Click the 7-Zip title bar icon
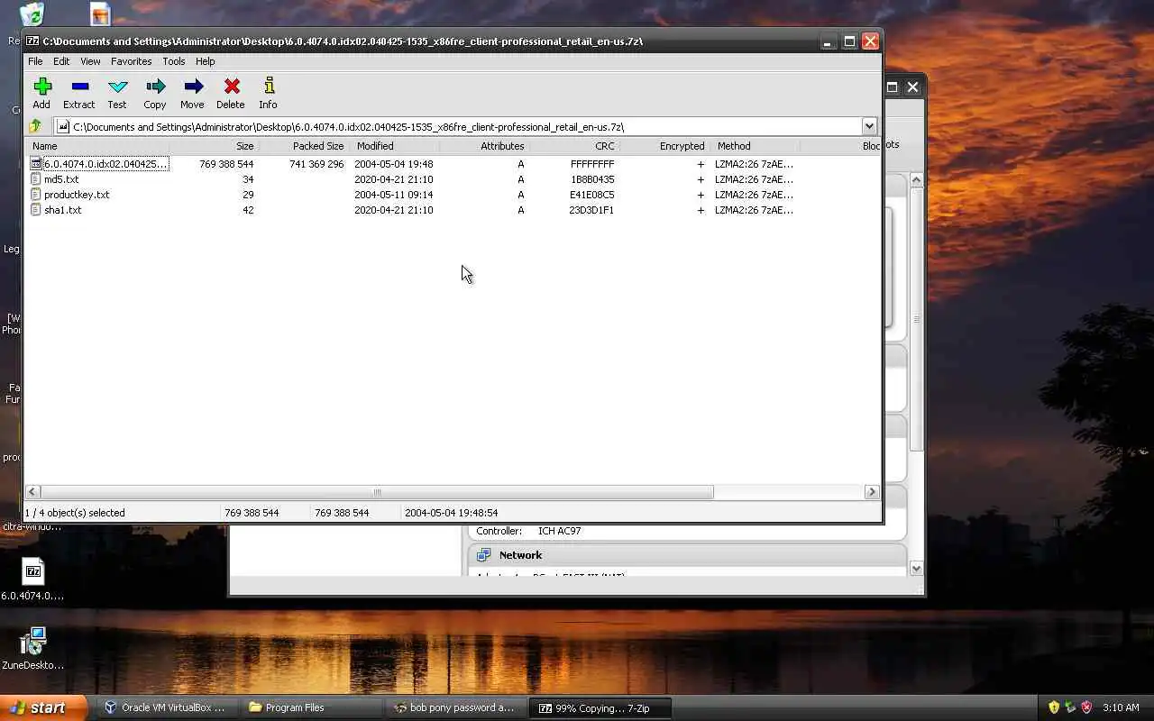 click(32, 41)
